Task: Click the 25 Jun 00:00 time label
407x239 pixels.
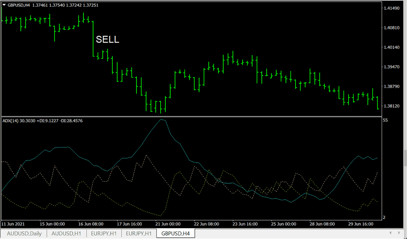Action: (283, 224)
